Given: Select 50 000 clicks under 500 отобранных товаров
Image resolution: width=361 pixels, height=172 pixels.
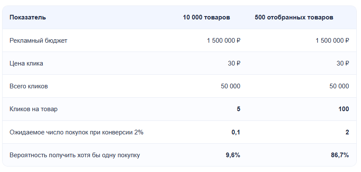Looking at the screenshot, I should pos(339,86).
